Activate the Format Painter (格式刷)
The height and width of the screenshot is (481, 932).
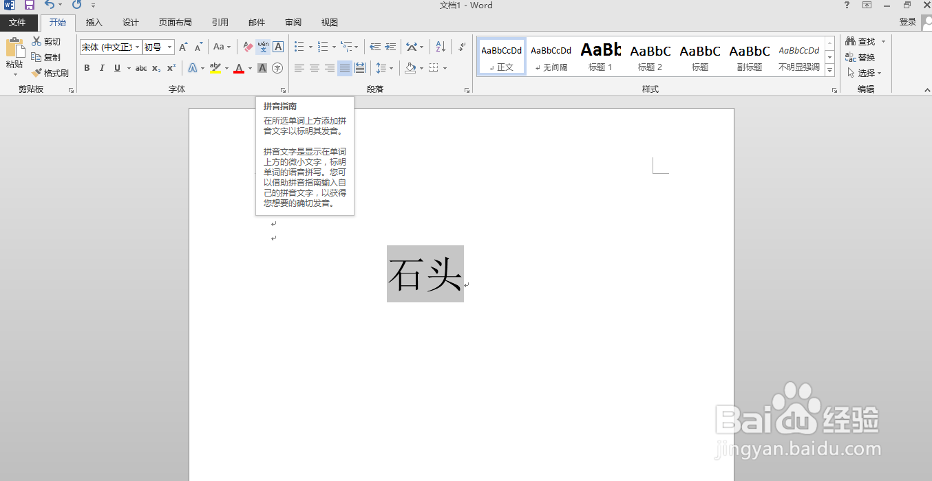pos(50,73)
